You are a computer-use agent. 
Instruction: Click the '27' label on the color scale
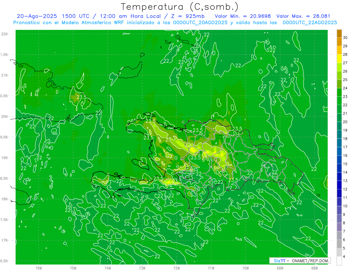click(345, 63)
